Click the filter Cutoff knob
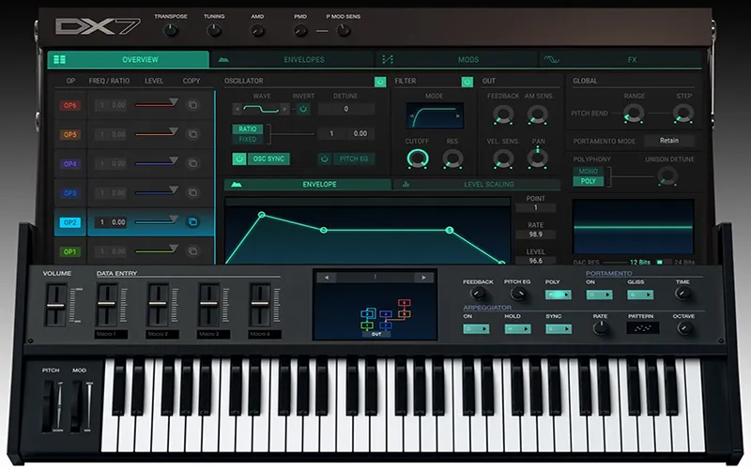This screenshot has height=469, width=751. 417,159
